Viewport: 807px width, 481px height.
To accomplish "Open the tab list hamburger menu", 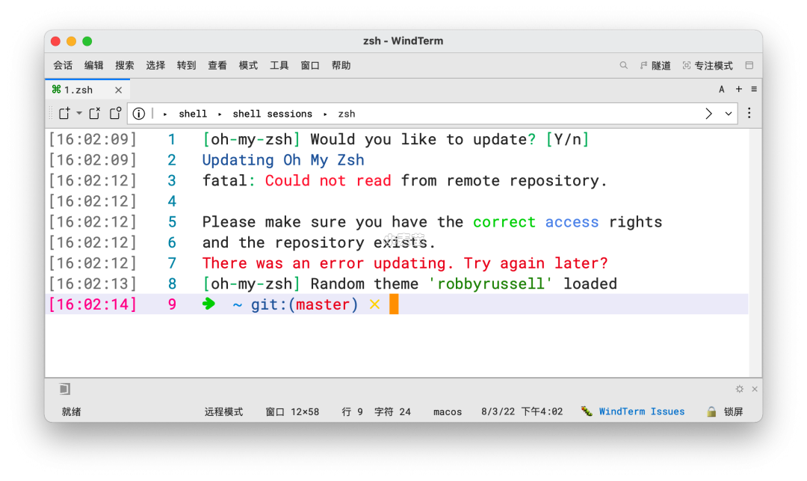I will (754, 89).
